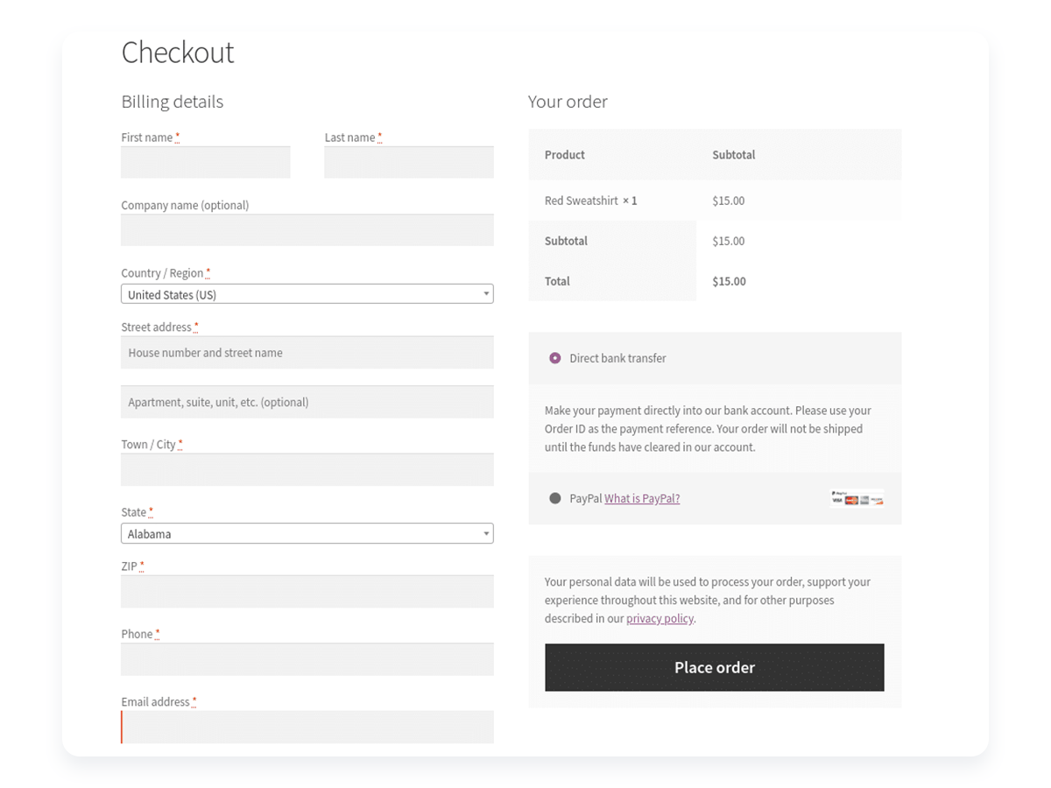
Task: Open the Country / Region dropdown
Action: [x=307, y=294]
